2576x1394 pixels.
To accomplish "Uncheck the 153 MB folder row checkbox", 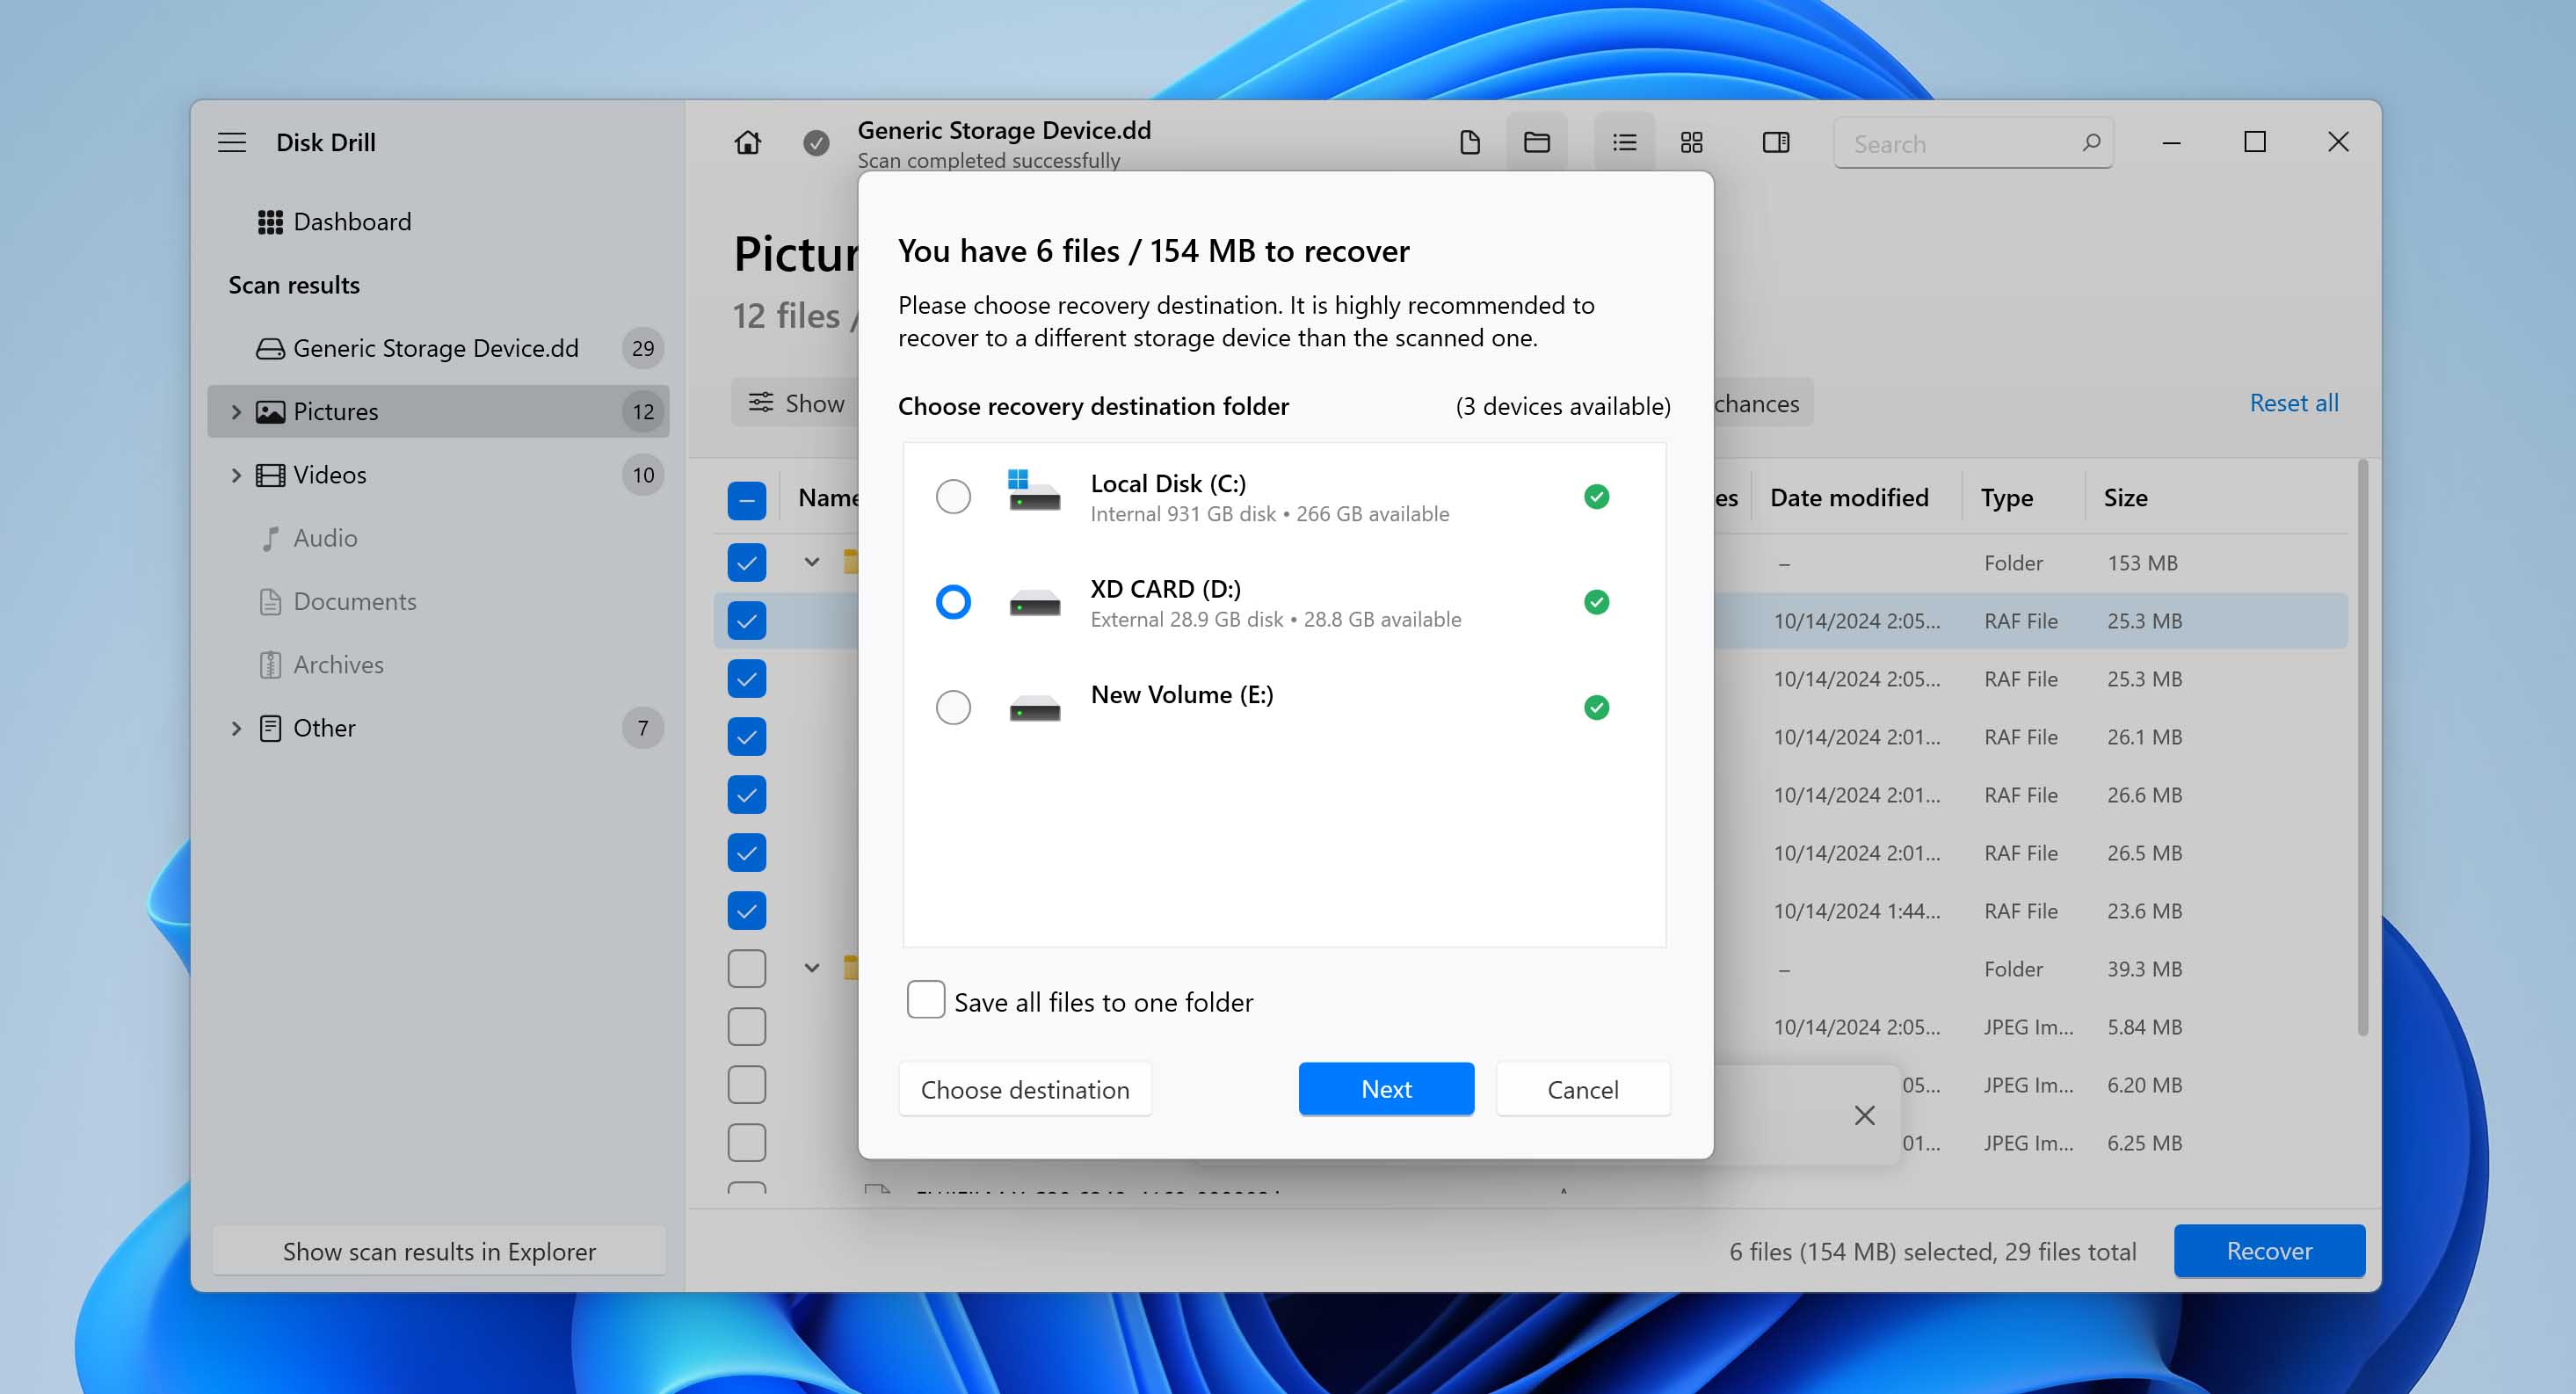I will click(x=746, y=563).
